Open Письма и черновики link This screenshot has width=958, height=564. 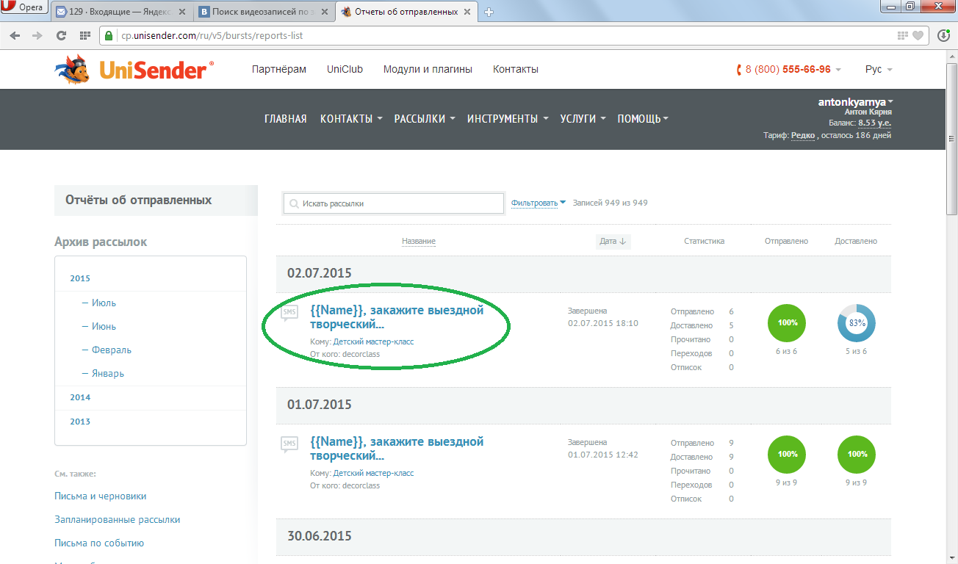click(100, 496)
